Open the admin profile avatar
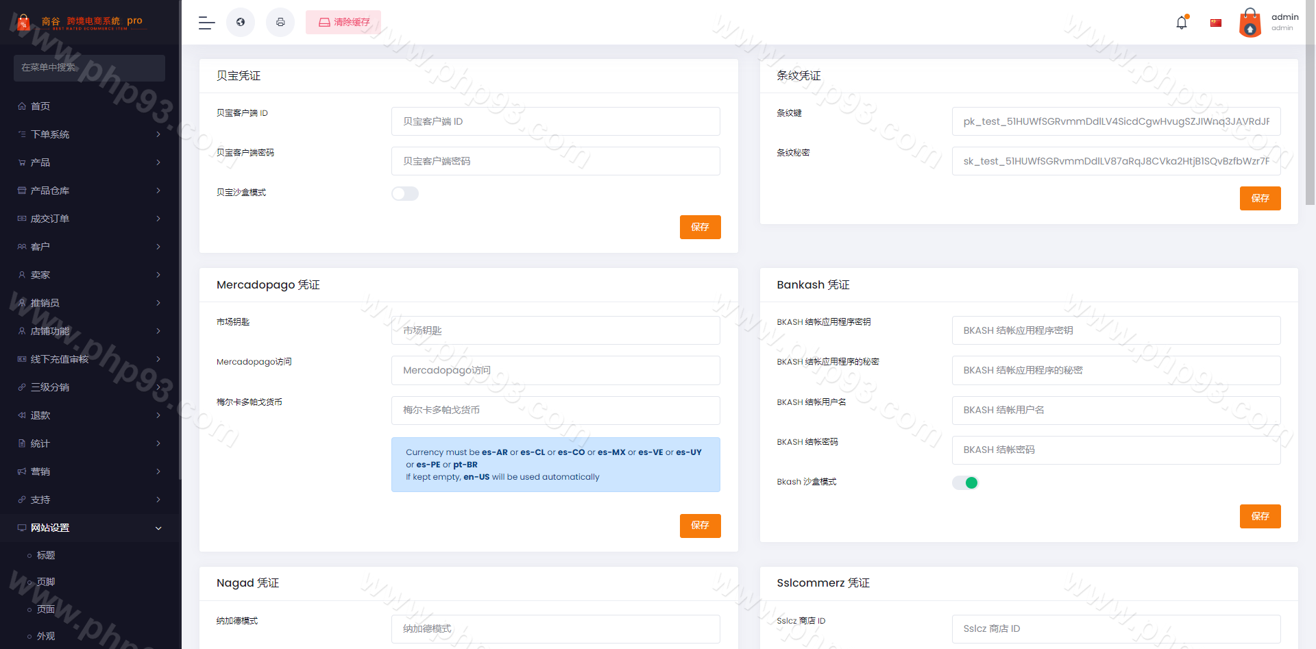Screen dimensions: 1316x649 click(1250, 23)
